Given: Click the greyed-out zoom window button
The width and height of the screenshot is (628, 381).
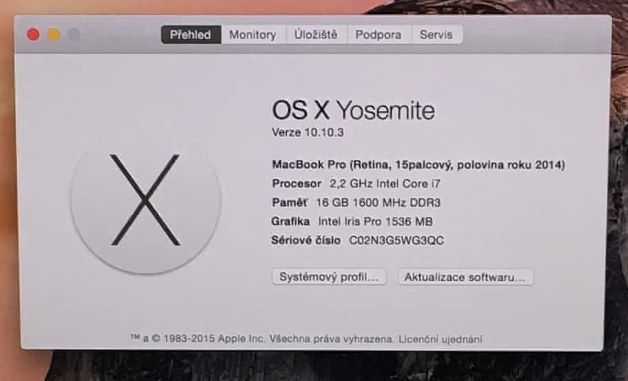Looking at the screenshot, I should coord(74,35).
